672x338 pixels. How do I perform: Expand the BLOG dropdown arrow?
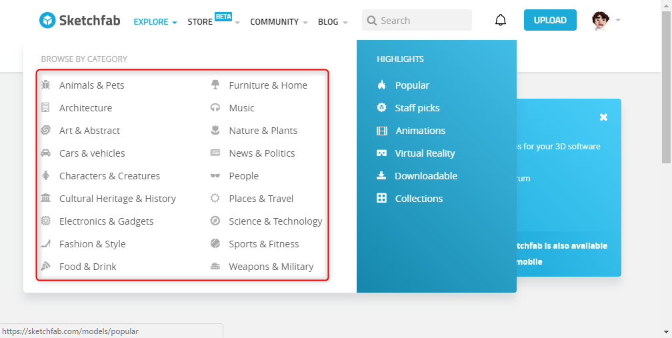click(345, 23)
